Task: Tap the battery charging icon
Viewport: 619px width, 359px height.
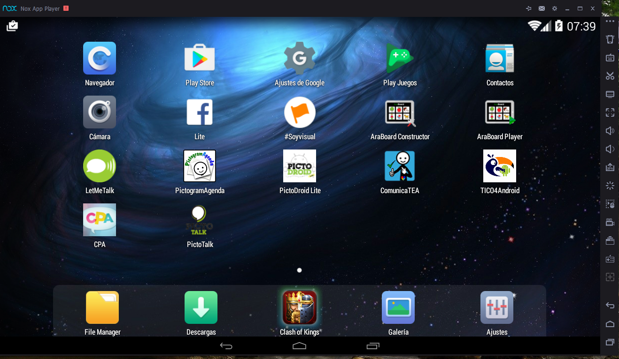Action: 558,26
